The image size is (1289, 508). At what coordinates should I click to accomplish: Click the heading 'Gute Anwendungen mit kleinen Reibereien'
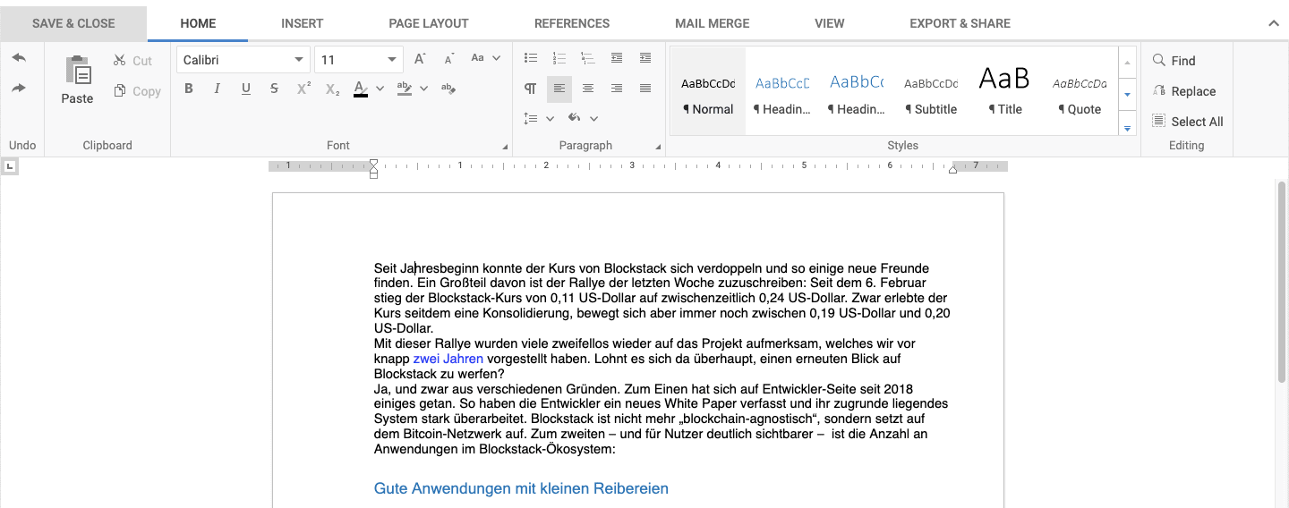521,488
